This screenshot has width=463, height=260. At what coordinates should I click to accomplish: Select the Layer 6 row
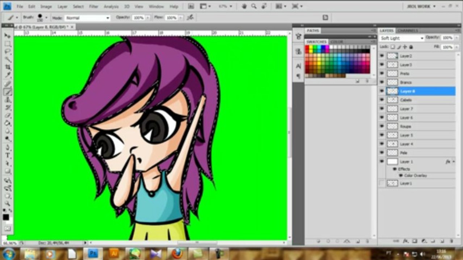point(417,117)
